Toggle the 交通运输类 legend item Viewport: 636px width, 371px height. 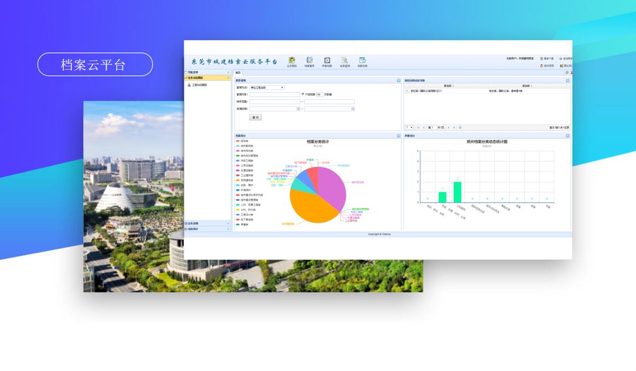[x=244, y=171]
